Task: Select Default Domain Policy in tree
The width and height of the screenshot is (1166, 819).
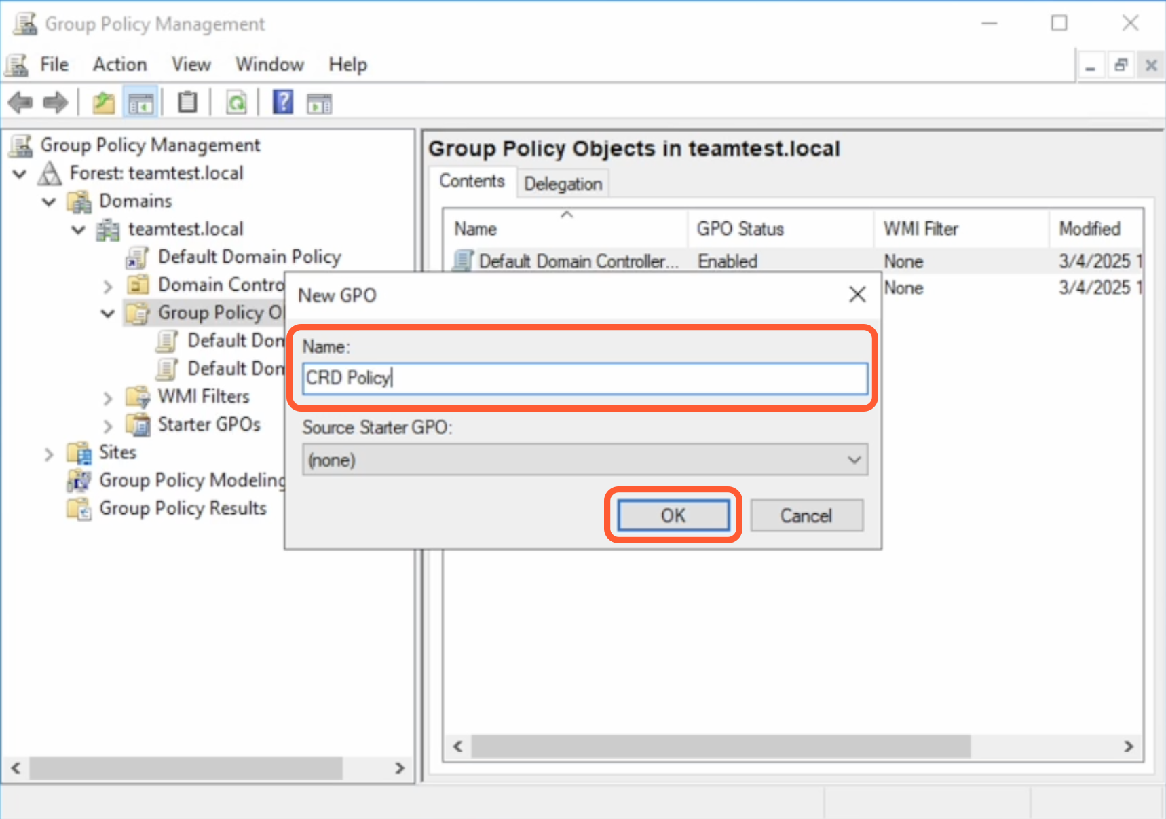Action: point(248,257)
